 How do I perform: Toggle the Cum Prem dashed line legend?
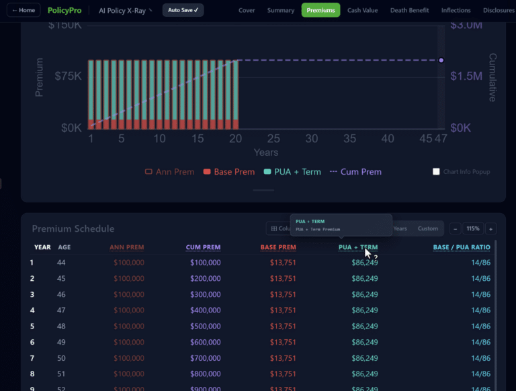355,172
